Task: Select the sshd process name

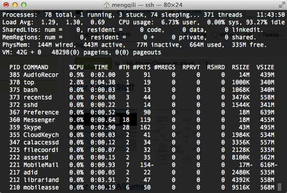Action: (x=30, y=105)
